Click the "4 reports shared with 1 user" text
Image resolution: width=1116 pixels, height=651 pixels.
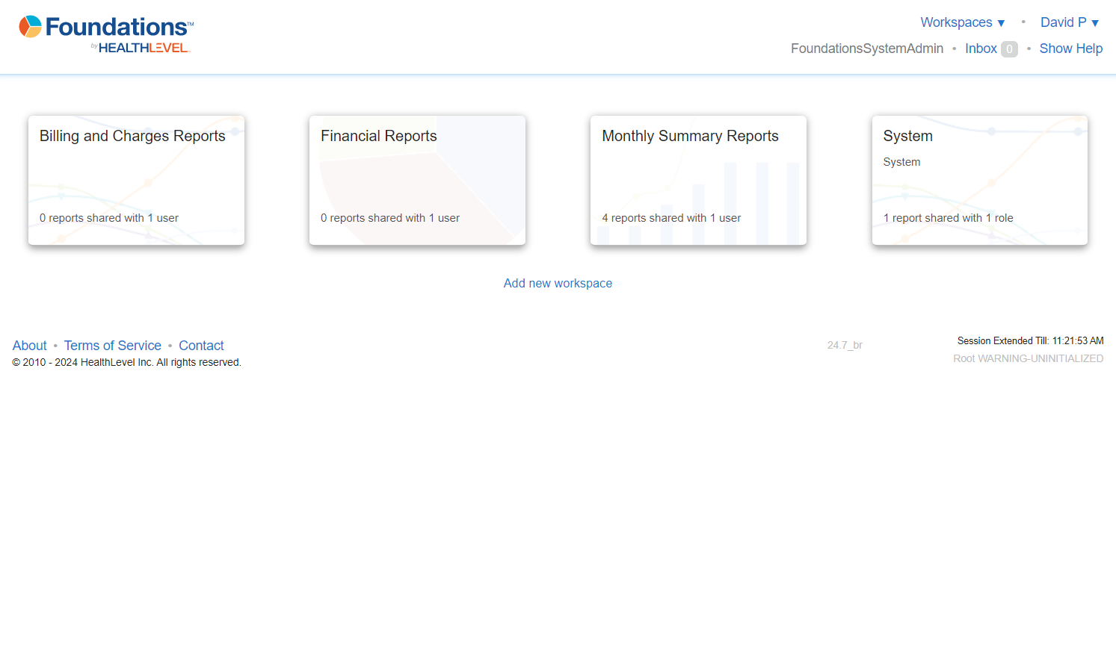point(671,218)
